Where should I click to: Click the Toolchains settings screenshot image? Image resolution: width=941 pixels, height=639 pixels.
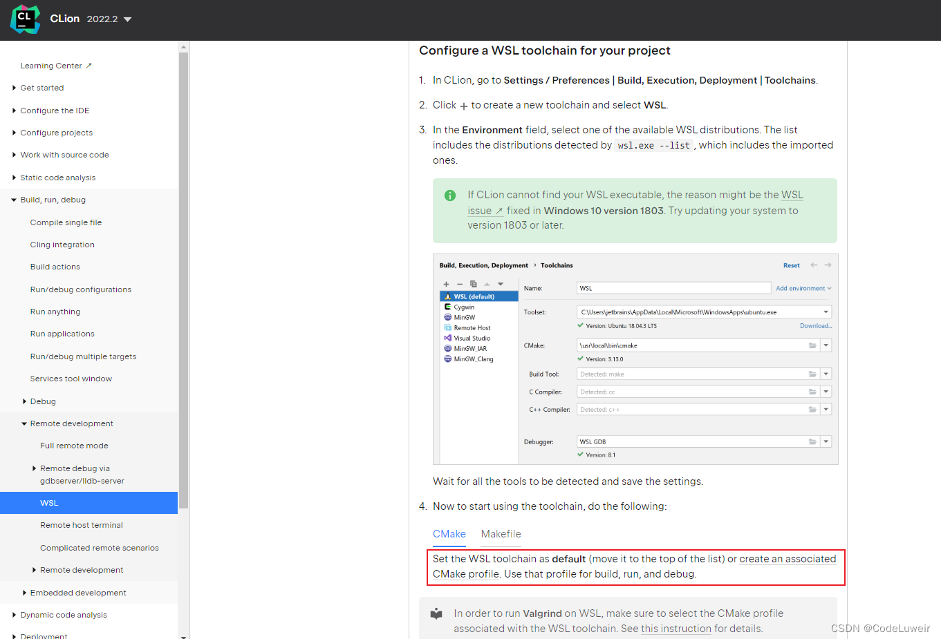[x=635, y=359]
